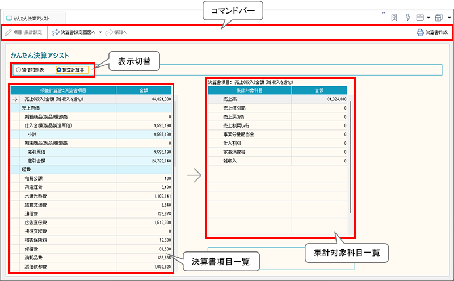
Task: Click the 項目・集計設定 pencil icon
Action: [9, 33]
